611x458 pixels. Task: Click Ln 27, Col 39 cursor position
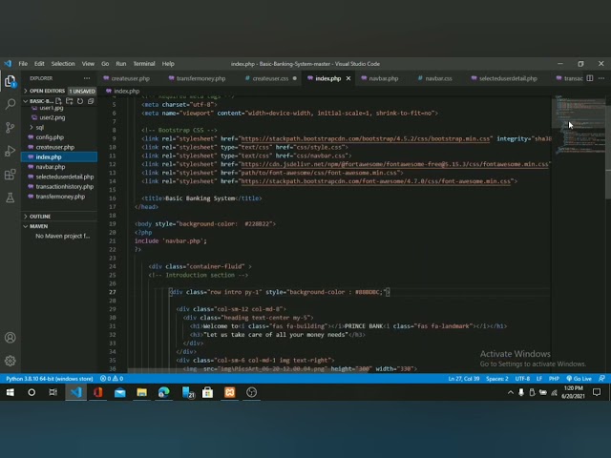pos(464,379)
